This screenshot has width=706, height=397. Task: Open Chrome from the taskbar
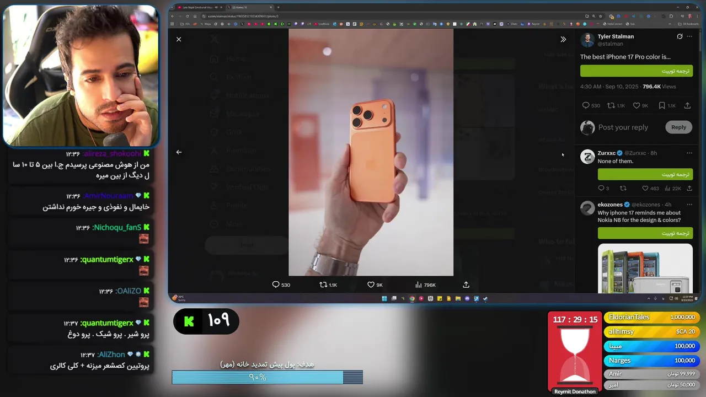tap(412, 298)
